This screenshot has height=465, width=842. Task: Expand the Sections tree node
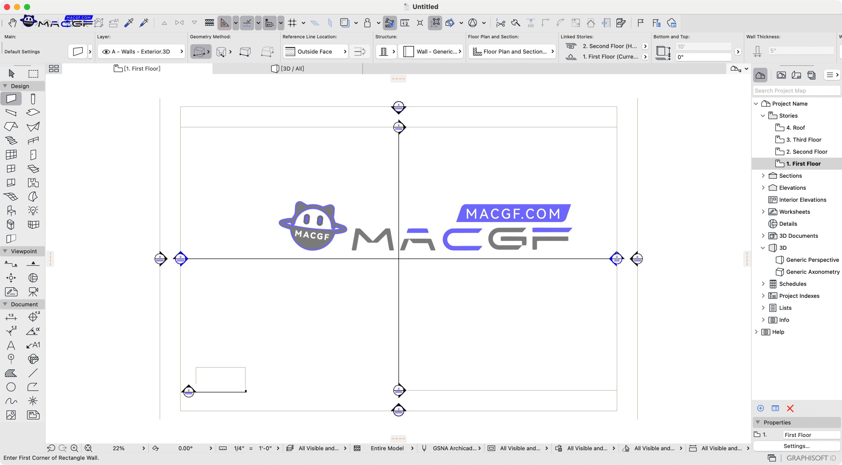point(763,175)
